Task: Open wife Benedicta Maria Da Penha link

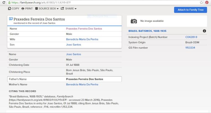Action: (82, 39)
